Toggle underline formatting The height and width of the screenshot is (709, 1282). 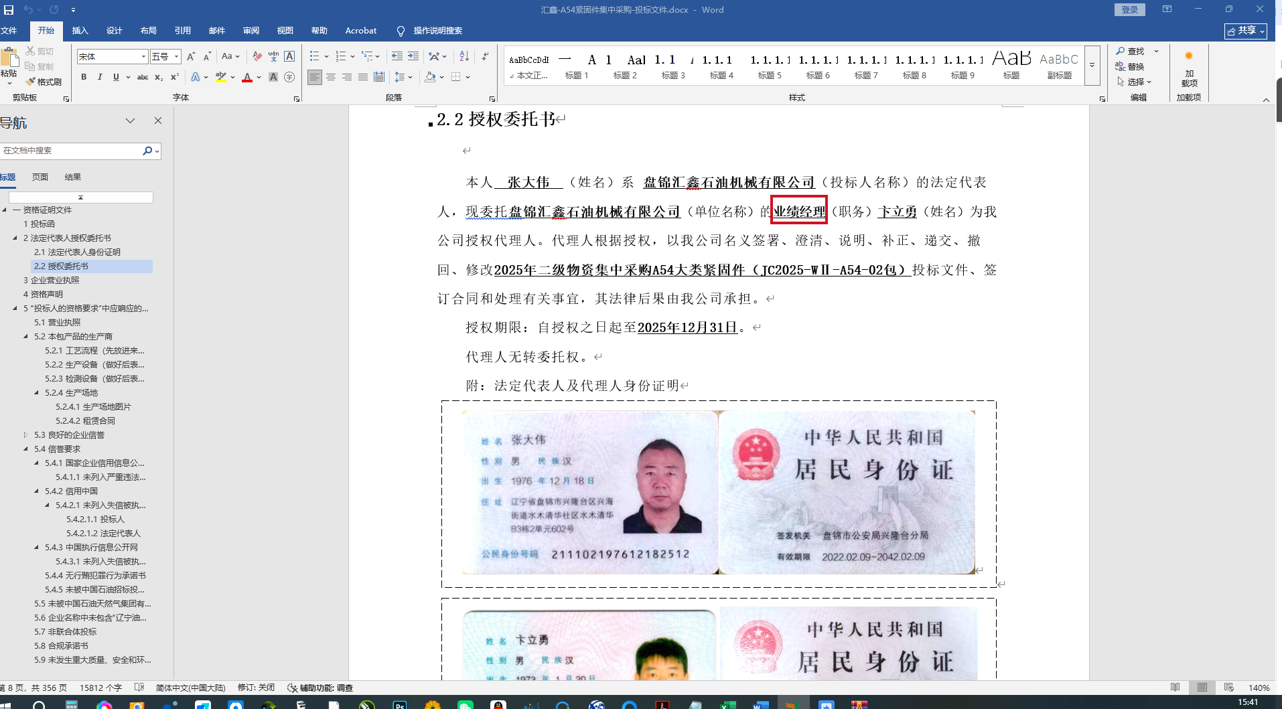(x=116, y=77)
